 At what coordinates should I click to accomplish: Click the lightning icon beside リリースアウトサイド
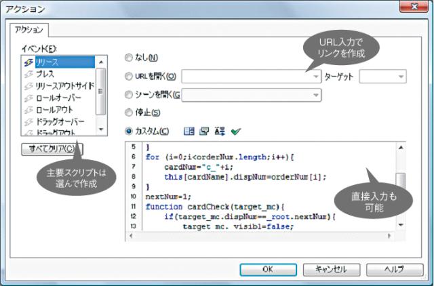(x=28, y=86)
